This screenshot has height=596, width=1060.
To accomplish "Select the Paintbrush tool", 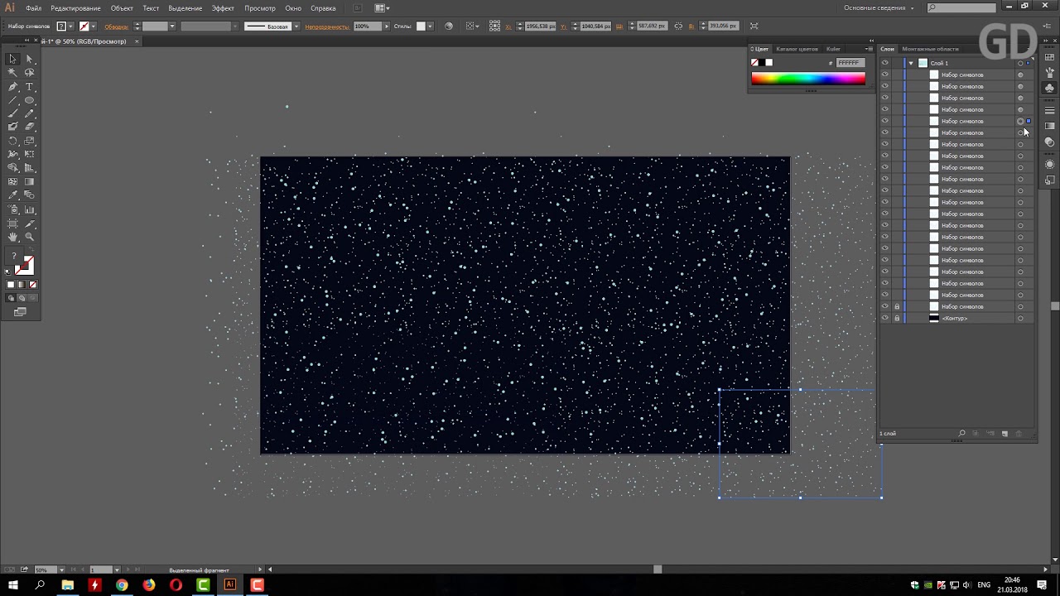I will point(13,113).
